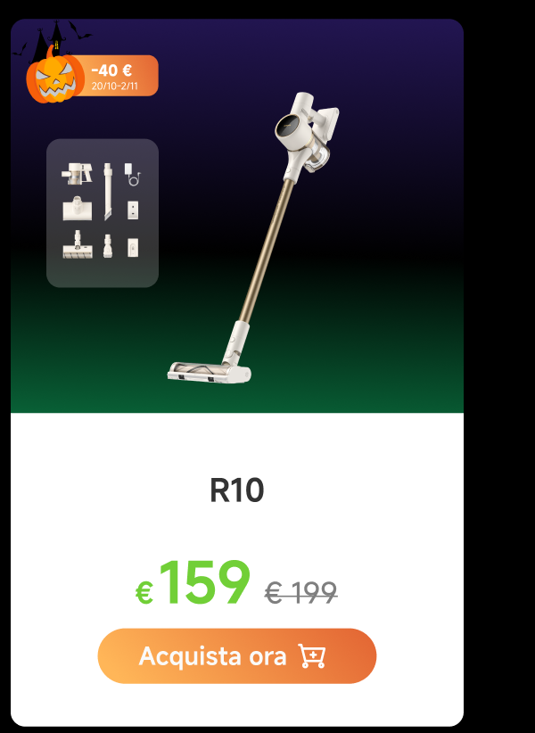Click the bottom-right charging dock accessory icon
This screenshot has height=733, width=535.
click(x=133, y=248)
